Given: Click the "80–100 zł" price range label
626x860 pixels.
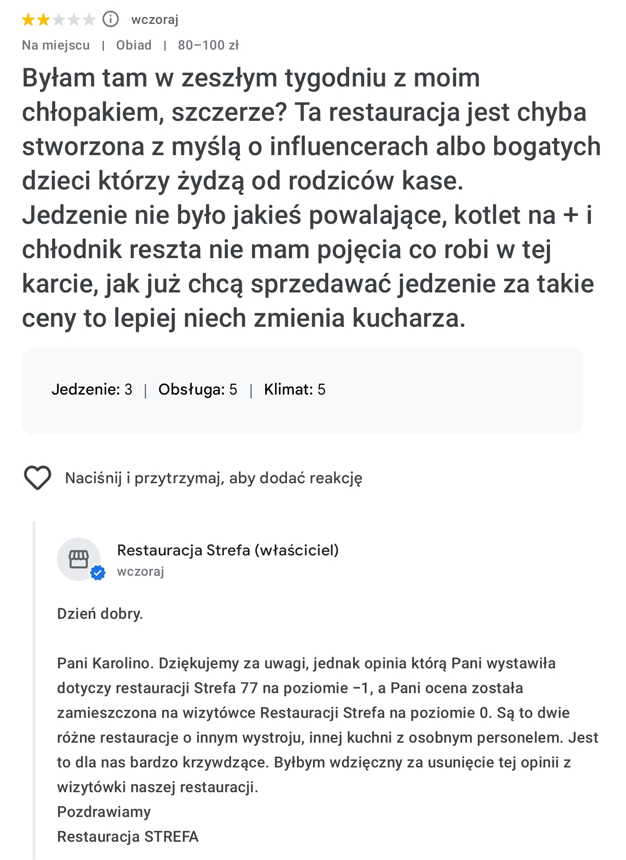Looking at the screenshot, I should click(208, 45).
